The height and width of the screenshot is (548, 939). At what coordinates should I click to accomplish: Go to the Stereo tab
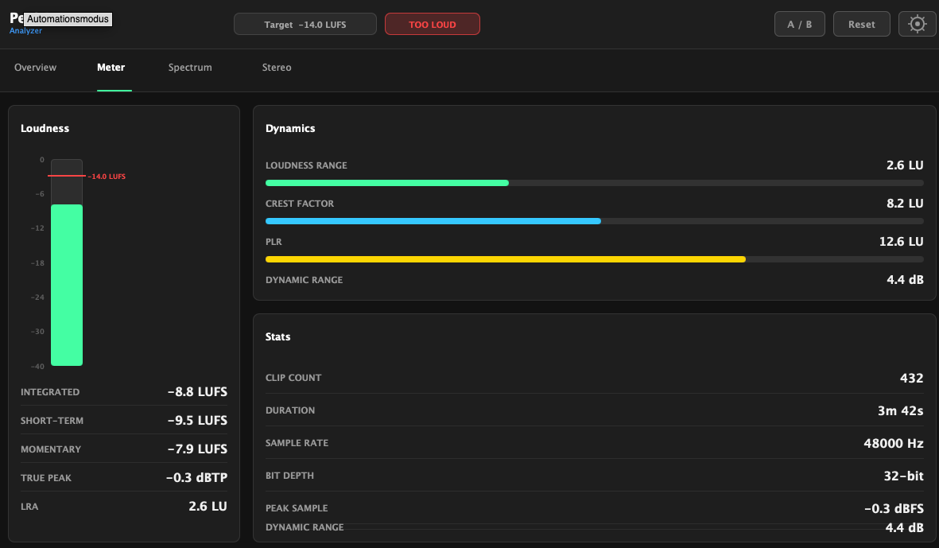(x=277, y=67)
